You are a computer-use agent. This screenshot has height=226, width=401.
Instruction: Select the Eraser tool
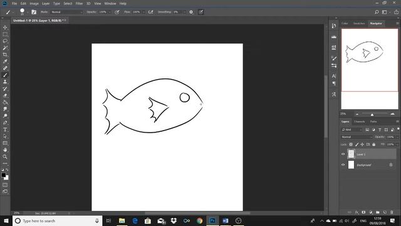[5, 95]
